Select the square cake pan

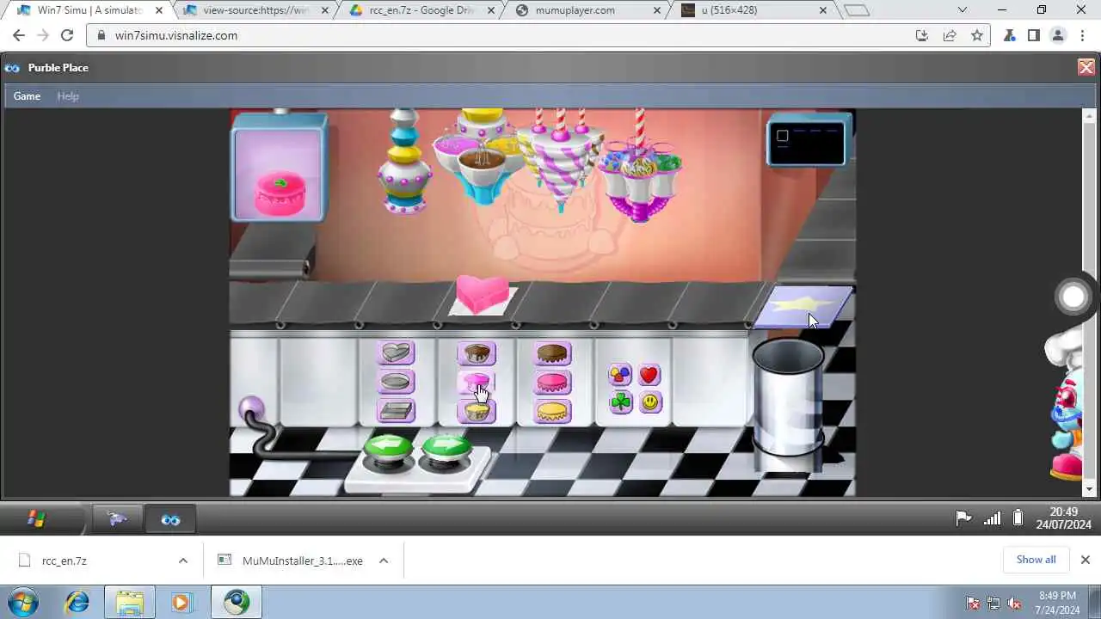[x=397, y=411]
